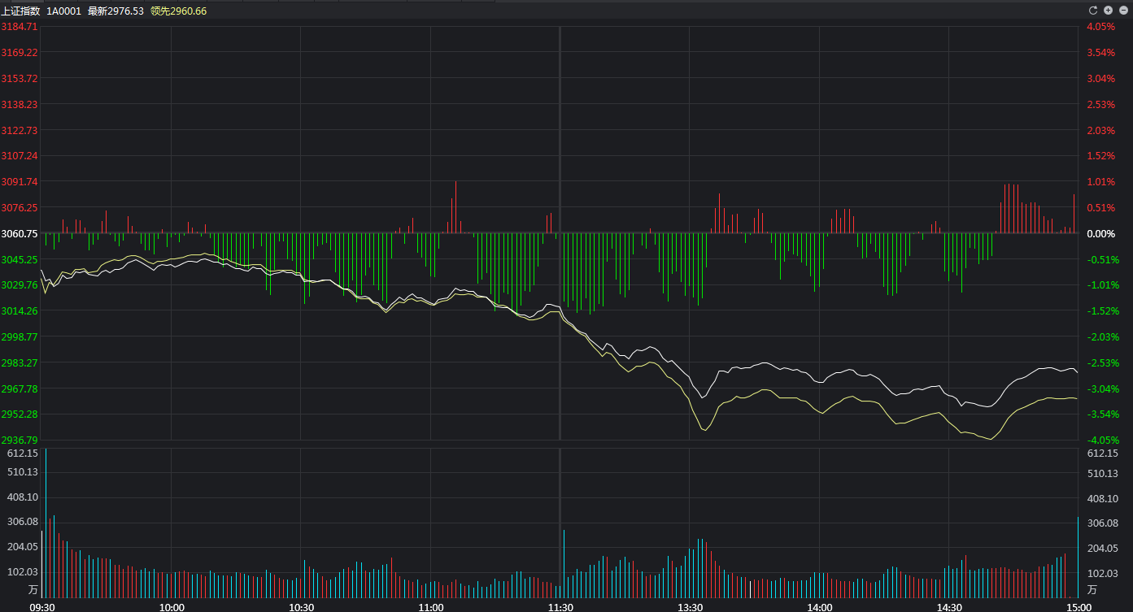Click the 上证指数 index name

[x=20, y=11]
